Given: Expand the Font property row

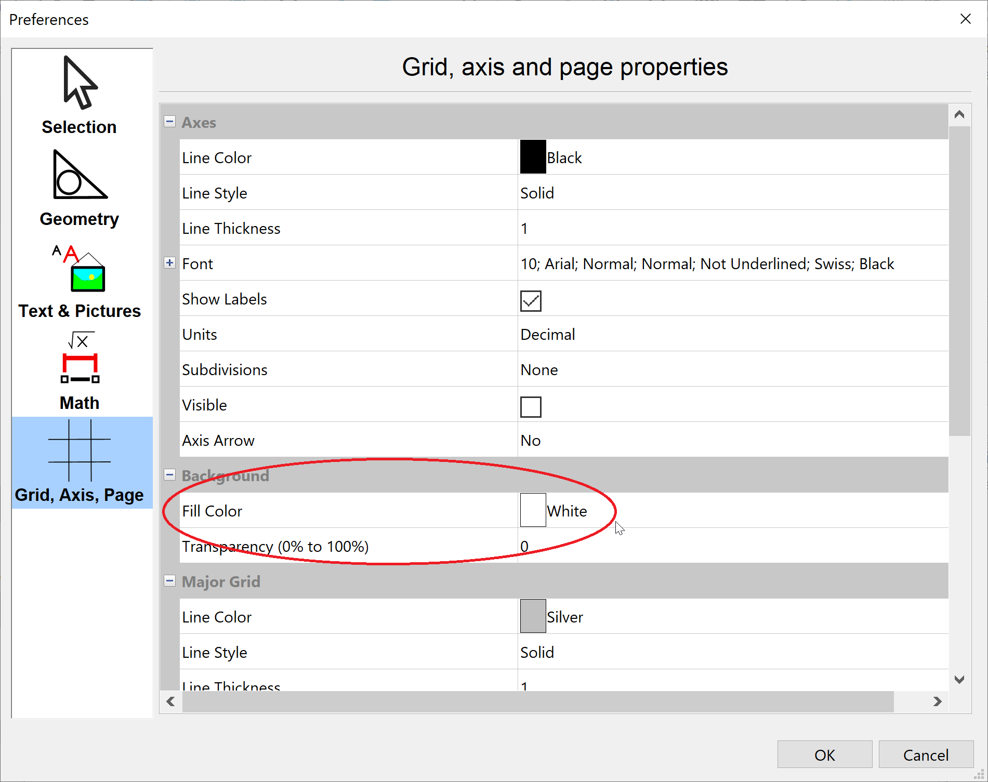Looking at the screenshot, I should point(170,263).
